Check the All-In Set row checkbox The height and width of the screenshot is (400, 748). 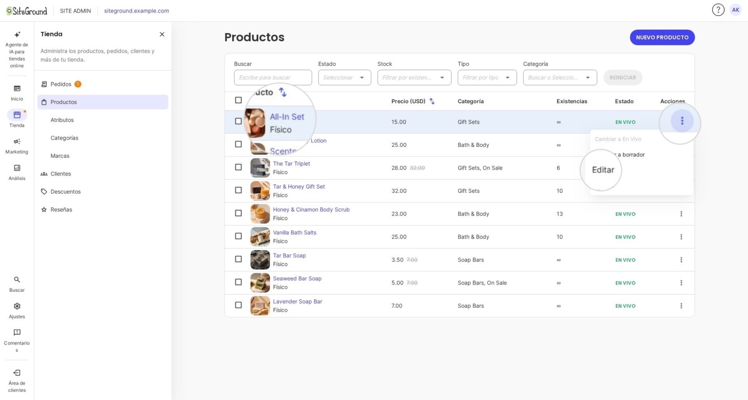point(238,121)
